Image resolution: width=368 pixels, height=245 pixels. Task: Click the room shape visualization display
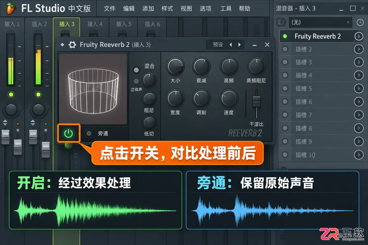pos(93,89)
